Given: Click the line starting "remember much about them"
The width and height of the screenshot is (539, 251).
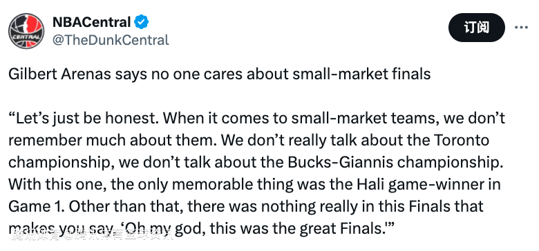Looking at the screenshot, I should (x=249, y=140).
